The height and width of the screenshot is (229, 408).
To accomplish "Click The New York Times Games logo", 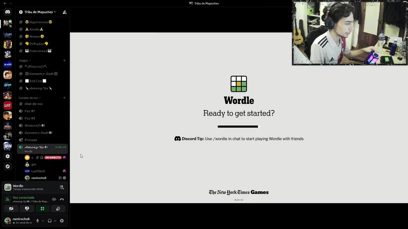I will 239,192.
